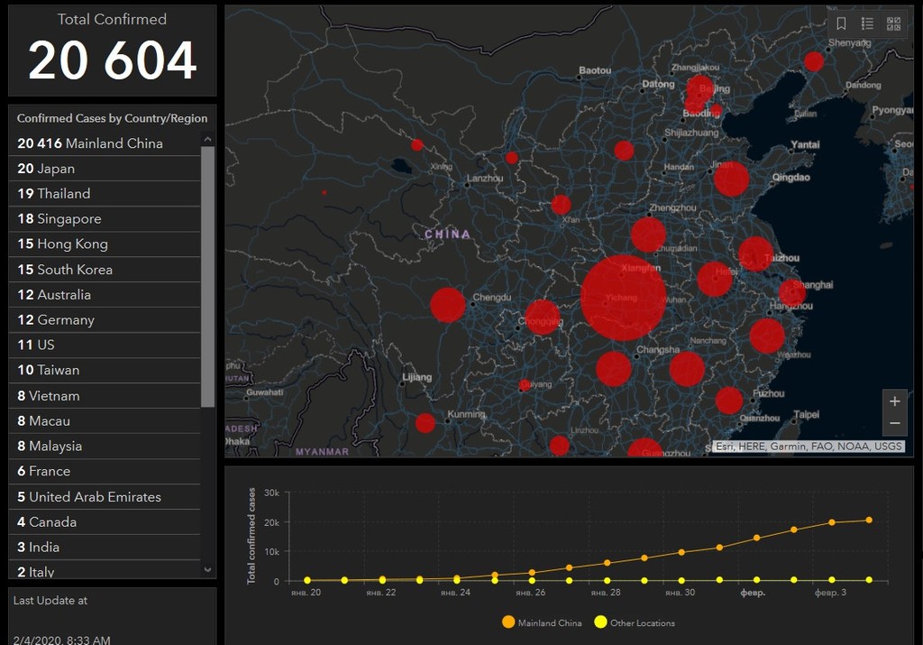Click last yellow data point on chart
923x645 pixels.
pos(869,580)
